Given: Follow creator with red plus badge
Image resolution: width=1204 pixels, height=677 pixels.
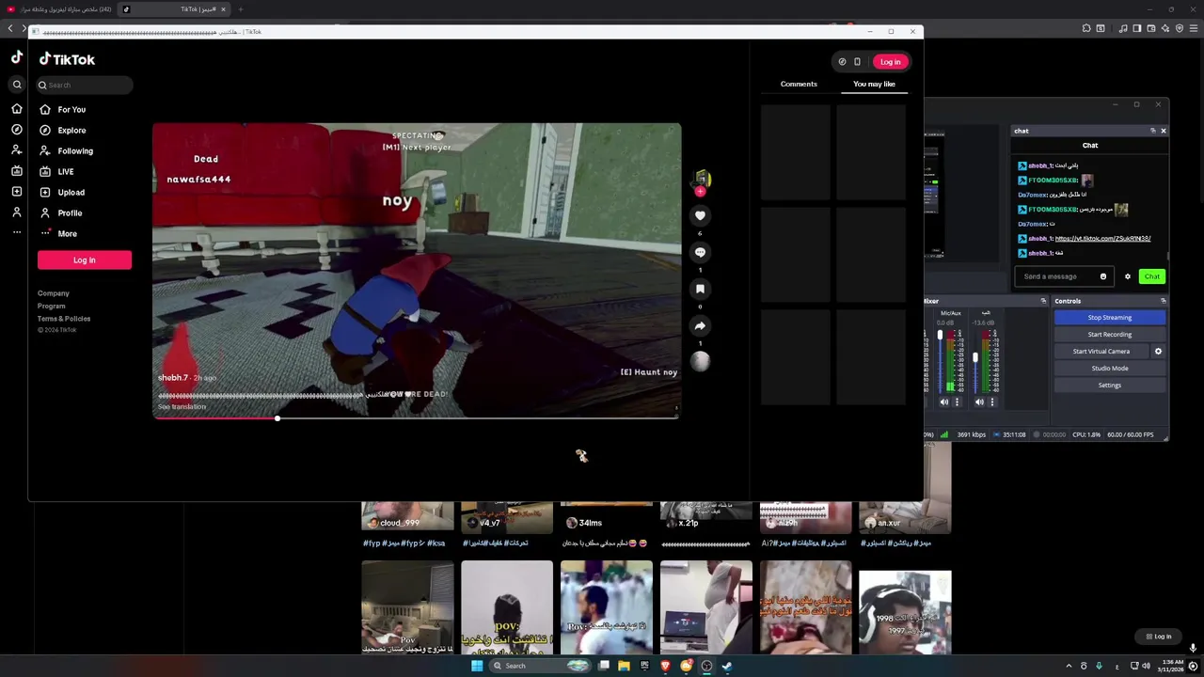Looking at the screenshot, I should (700, 191).
